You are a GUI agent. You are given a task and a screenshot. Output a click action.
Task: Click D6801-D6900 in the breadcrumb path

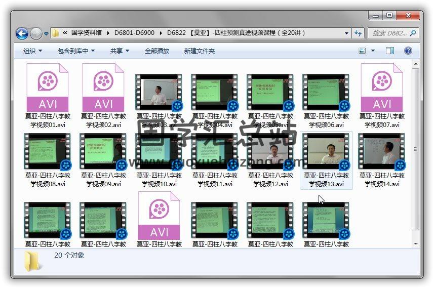(x=134, y=33)
